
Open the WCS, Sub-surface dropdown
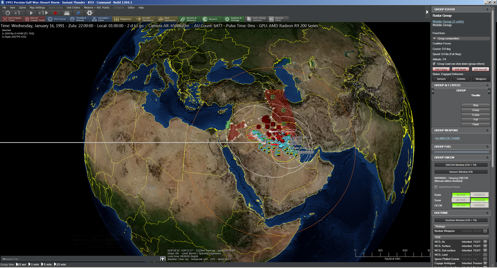485,251
